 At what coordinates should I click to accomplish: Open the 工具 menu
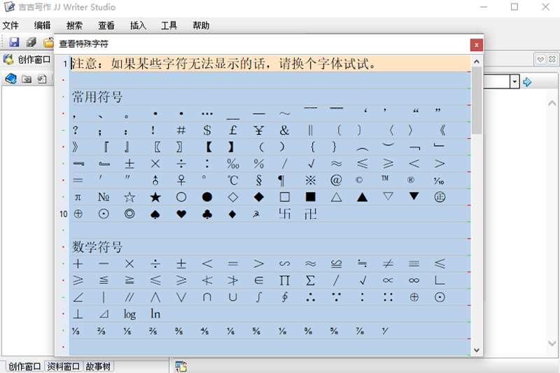coord(169,26)
